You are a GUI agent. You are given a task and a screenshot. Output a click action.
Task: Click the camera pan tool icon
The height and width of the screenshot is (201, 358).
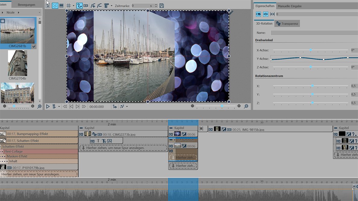[86, 6]
